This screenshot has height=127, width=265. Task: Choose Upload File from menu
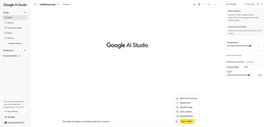[187, 103]
